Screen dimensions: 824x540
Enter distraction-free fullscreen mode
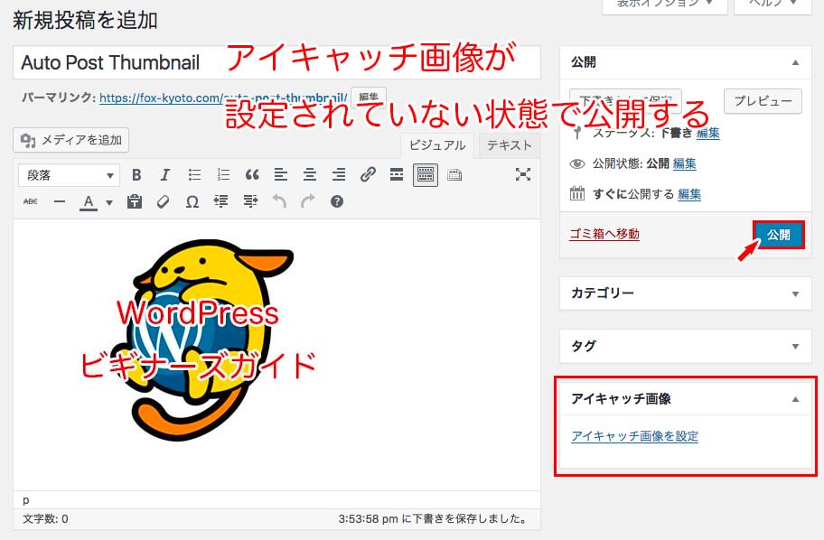tap(523, 174)
